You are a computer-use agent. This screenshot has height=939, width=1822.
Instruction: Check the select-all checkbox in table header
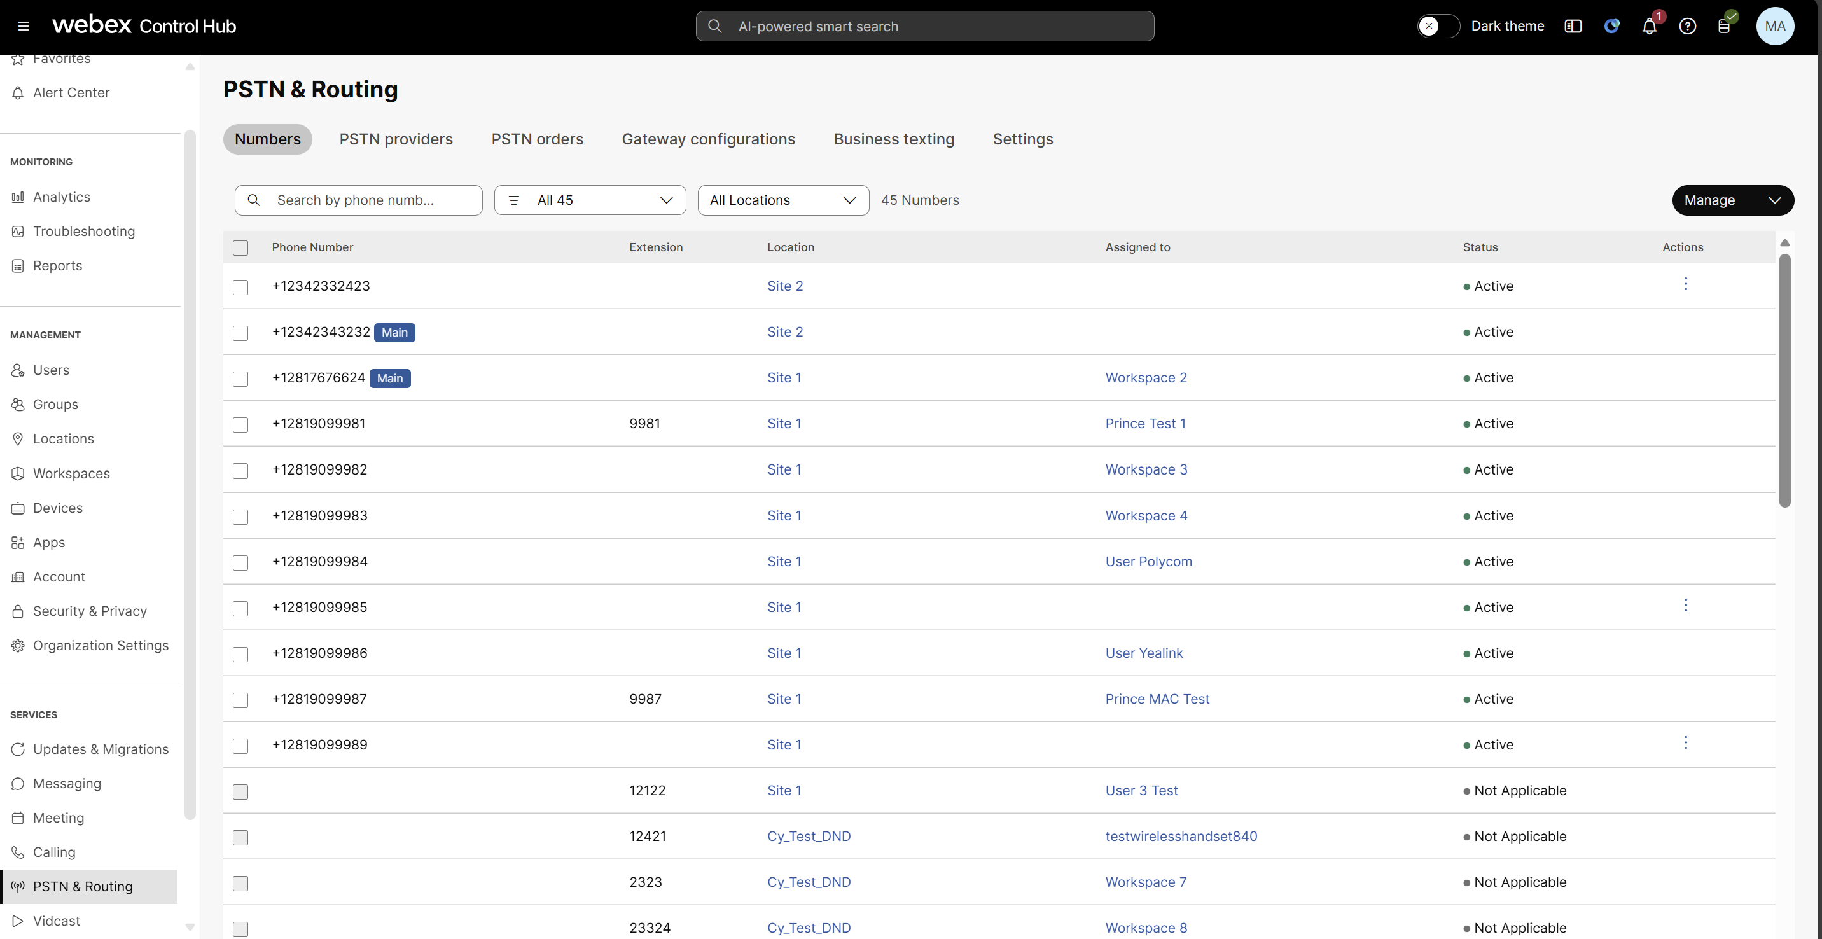coord(240,248)
